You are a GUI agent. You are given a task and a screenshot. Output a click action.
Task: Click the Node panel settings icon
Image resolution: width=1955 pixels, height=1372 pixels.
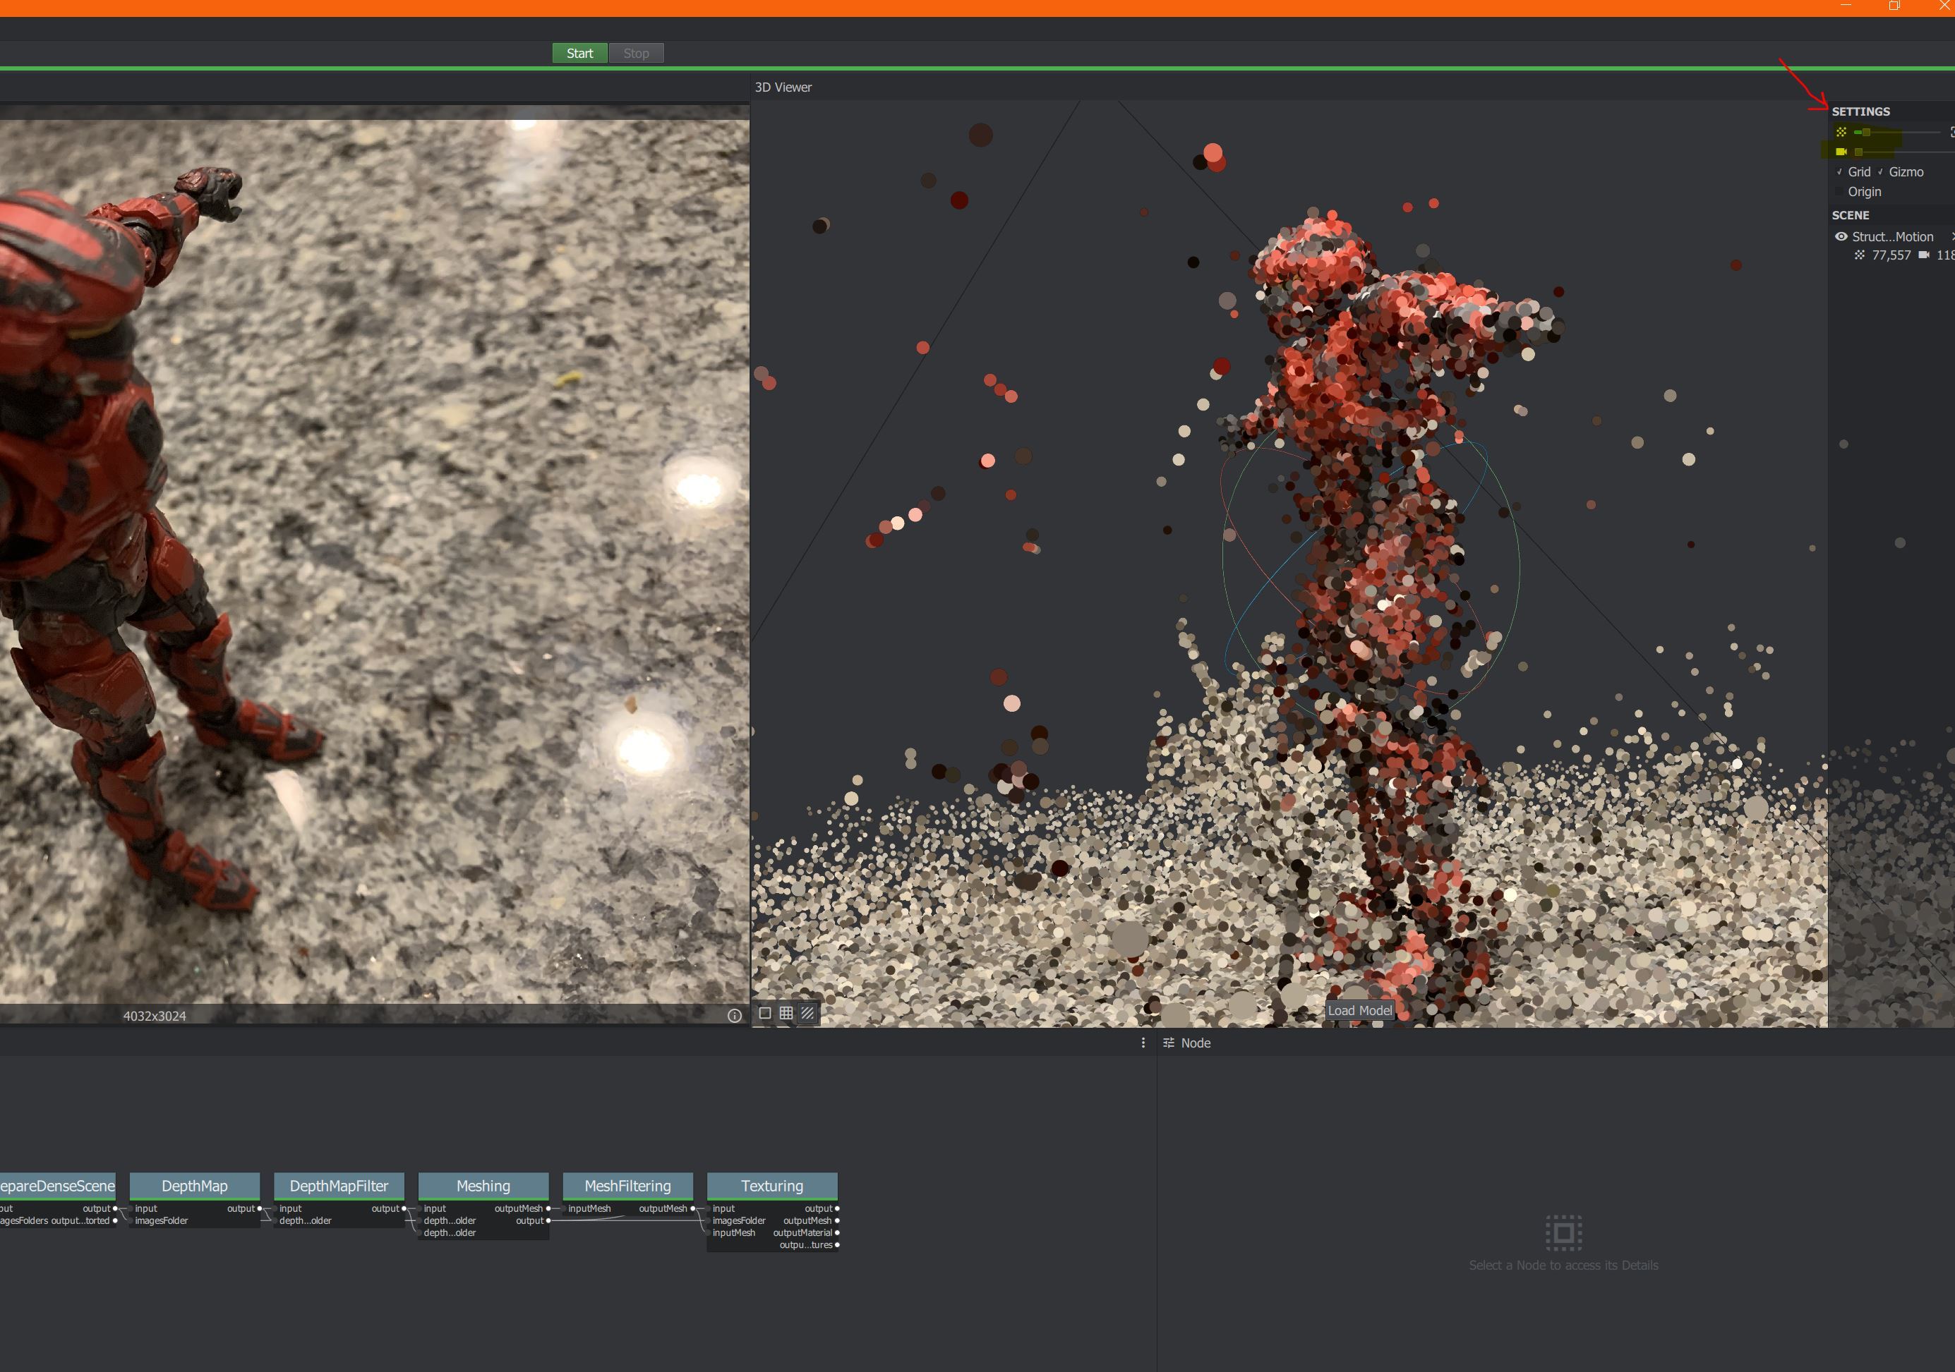[x=1168, y=1043]
